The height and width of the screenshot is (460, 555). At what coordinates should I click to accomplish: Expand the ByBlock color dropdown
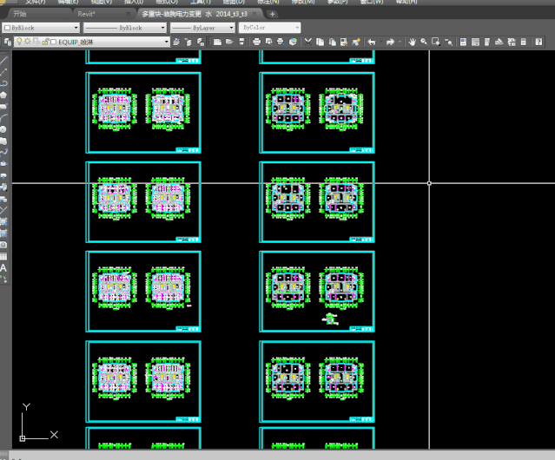click(76, 28)
